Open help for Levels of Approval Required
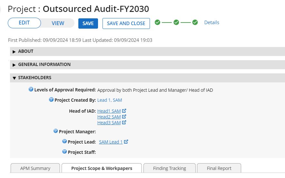This screenshot has width=285, height=178. (x=31, y=89)
